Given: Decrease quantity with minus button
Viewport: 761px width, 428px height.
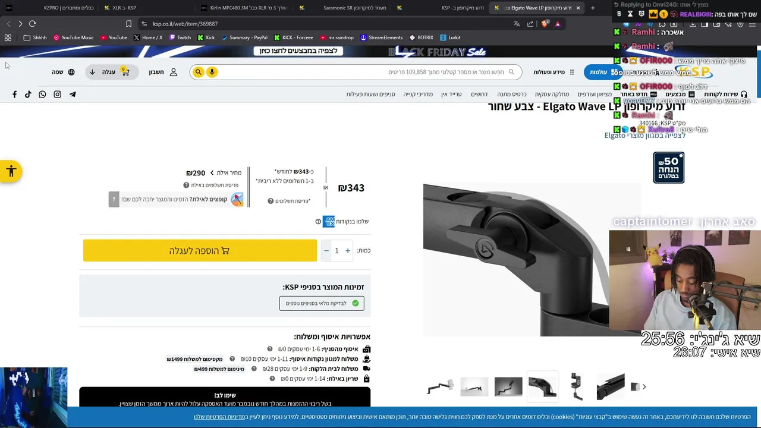Looking at the screenshot, I should click(x=326, y=251).
